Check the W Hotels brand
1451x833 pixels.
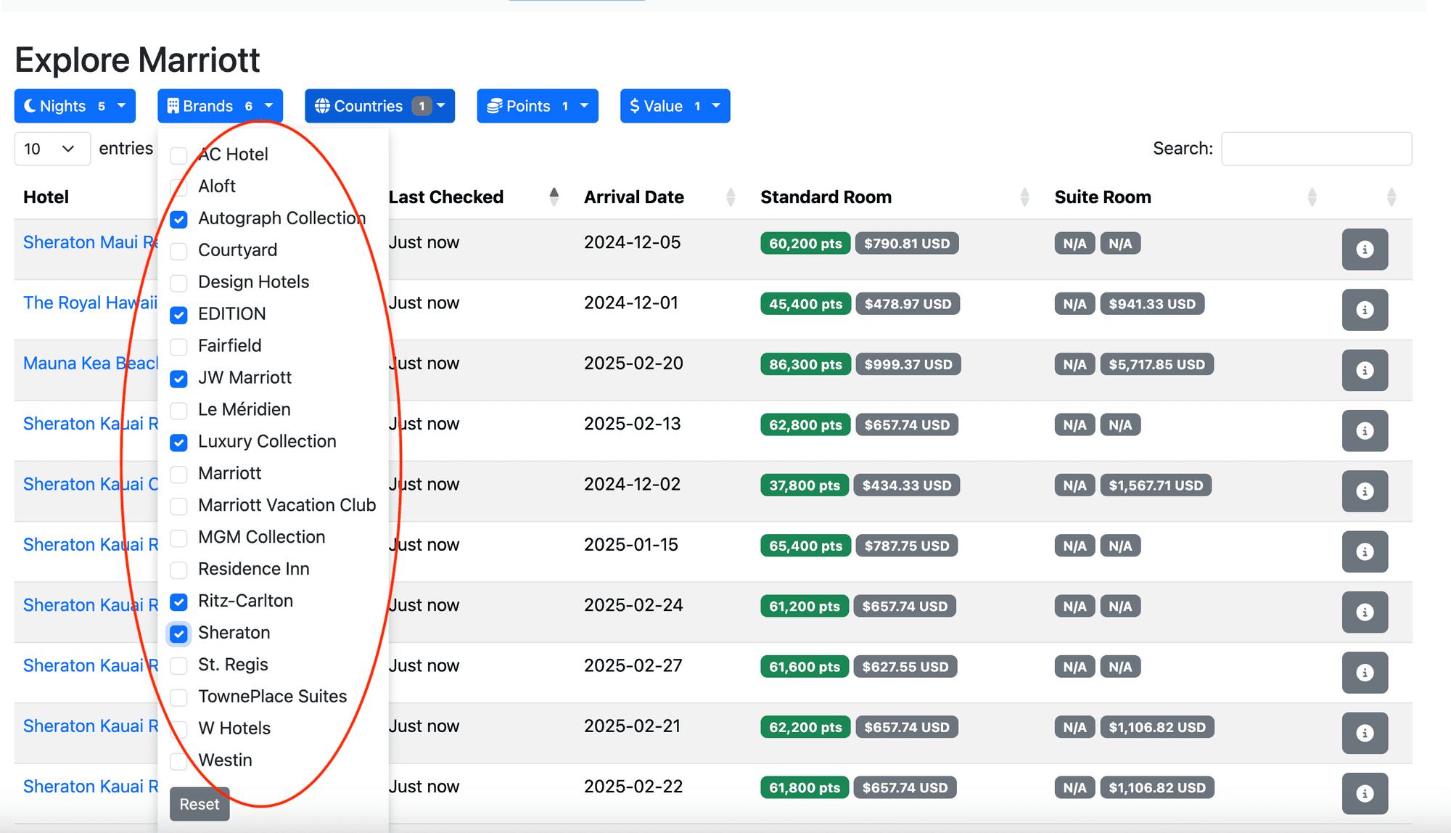click(x=178, y=729)
